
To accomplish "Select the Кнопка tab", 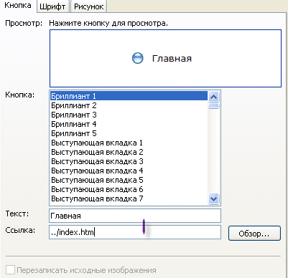I will (x=18, y=6).
